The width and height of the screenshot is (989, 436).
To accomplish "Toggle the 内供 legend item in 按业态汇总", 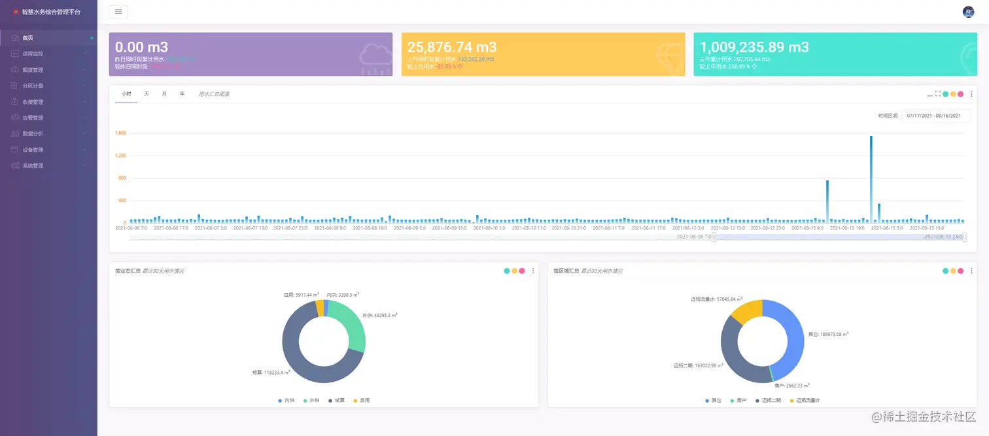I will coord(286,400).
